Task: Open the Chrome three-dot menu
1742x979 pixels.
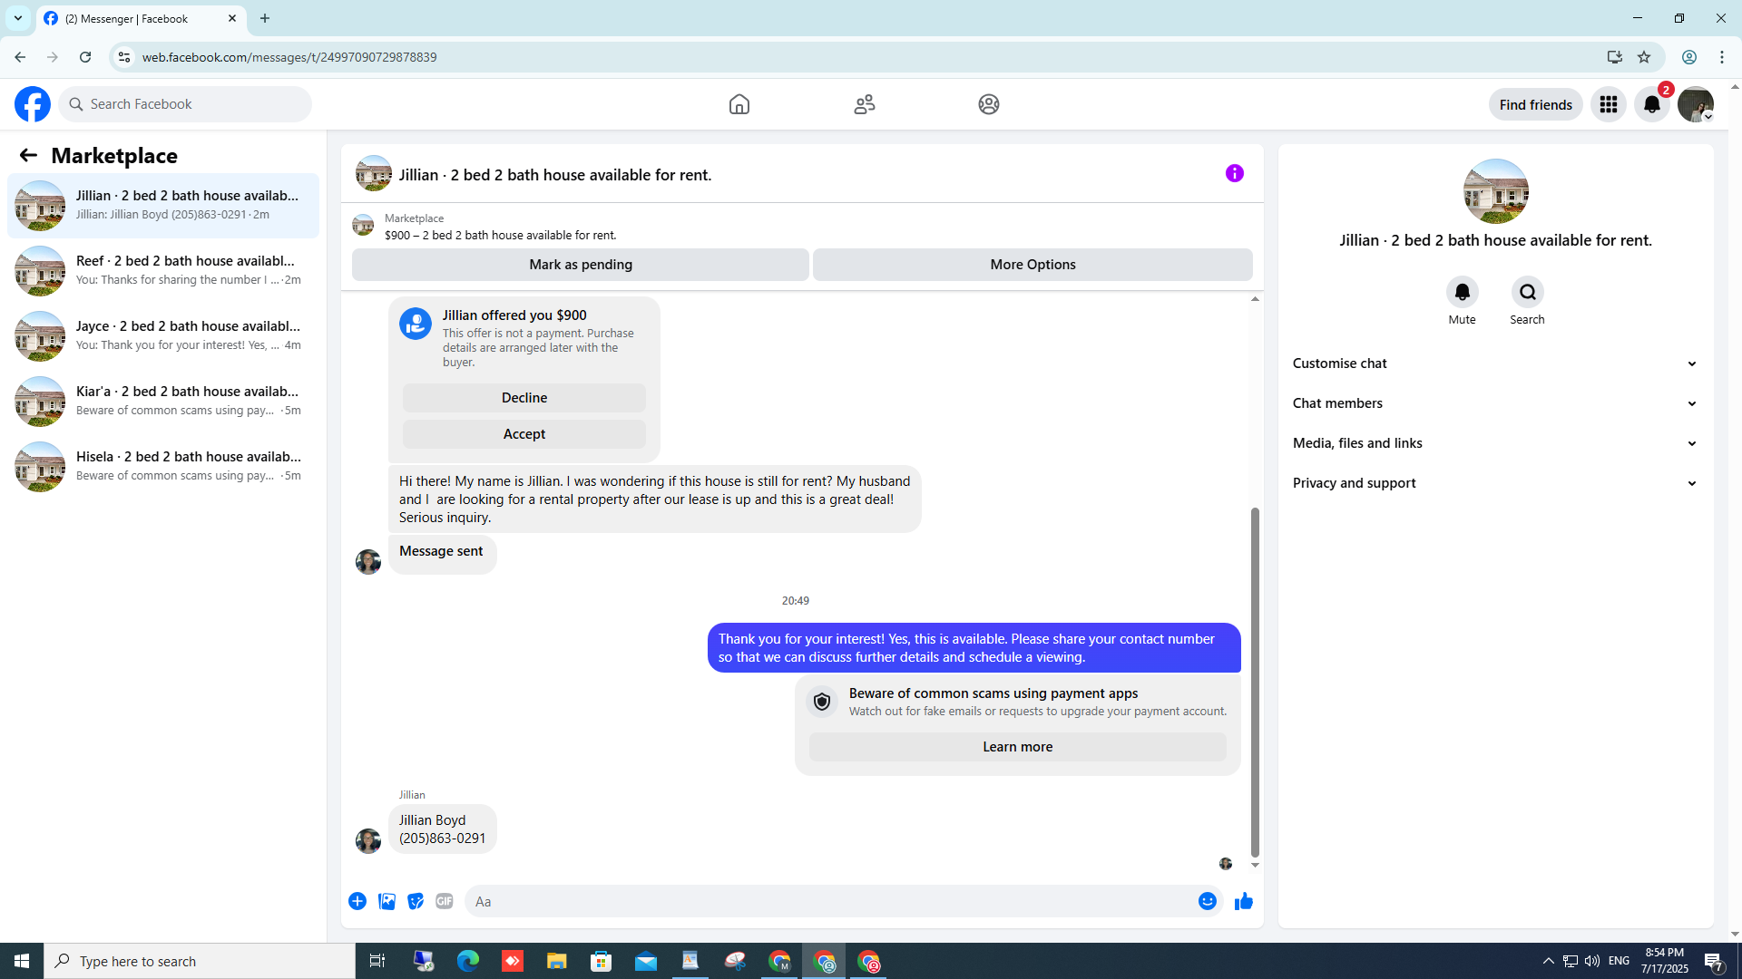Action: pos(1722,57)
